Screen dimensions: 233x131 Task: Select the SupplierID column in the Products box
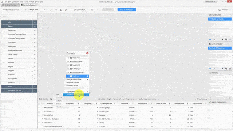78,65
